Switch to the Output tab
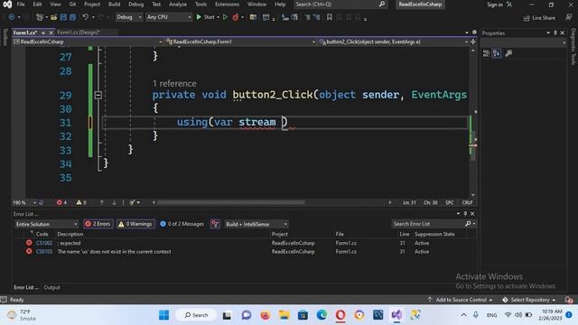The height and width of the screenshot is (325, 578). pos(51,287)
